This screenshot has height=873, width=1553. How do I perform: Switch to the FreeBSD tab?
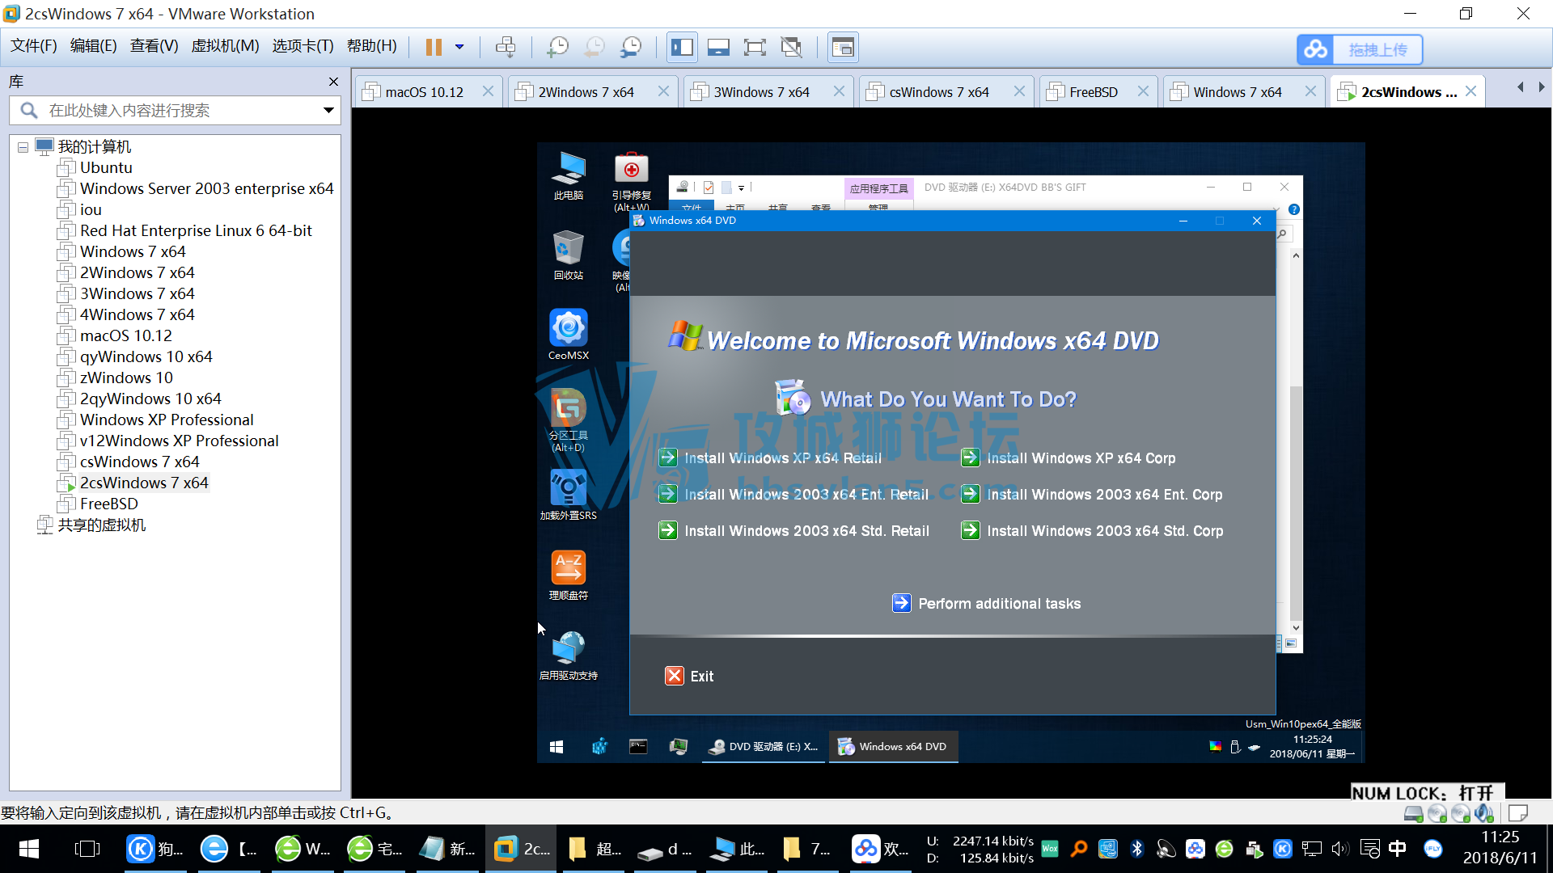(1093, 92)
